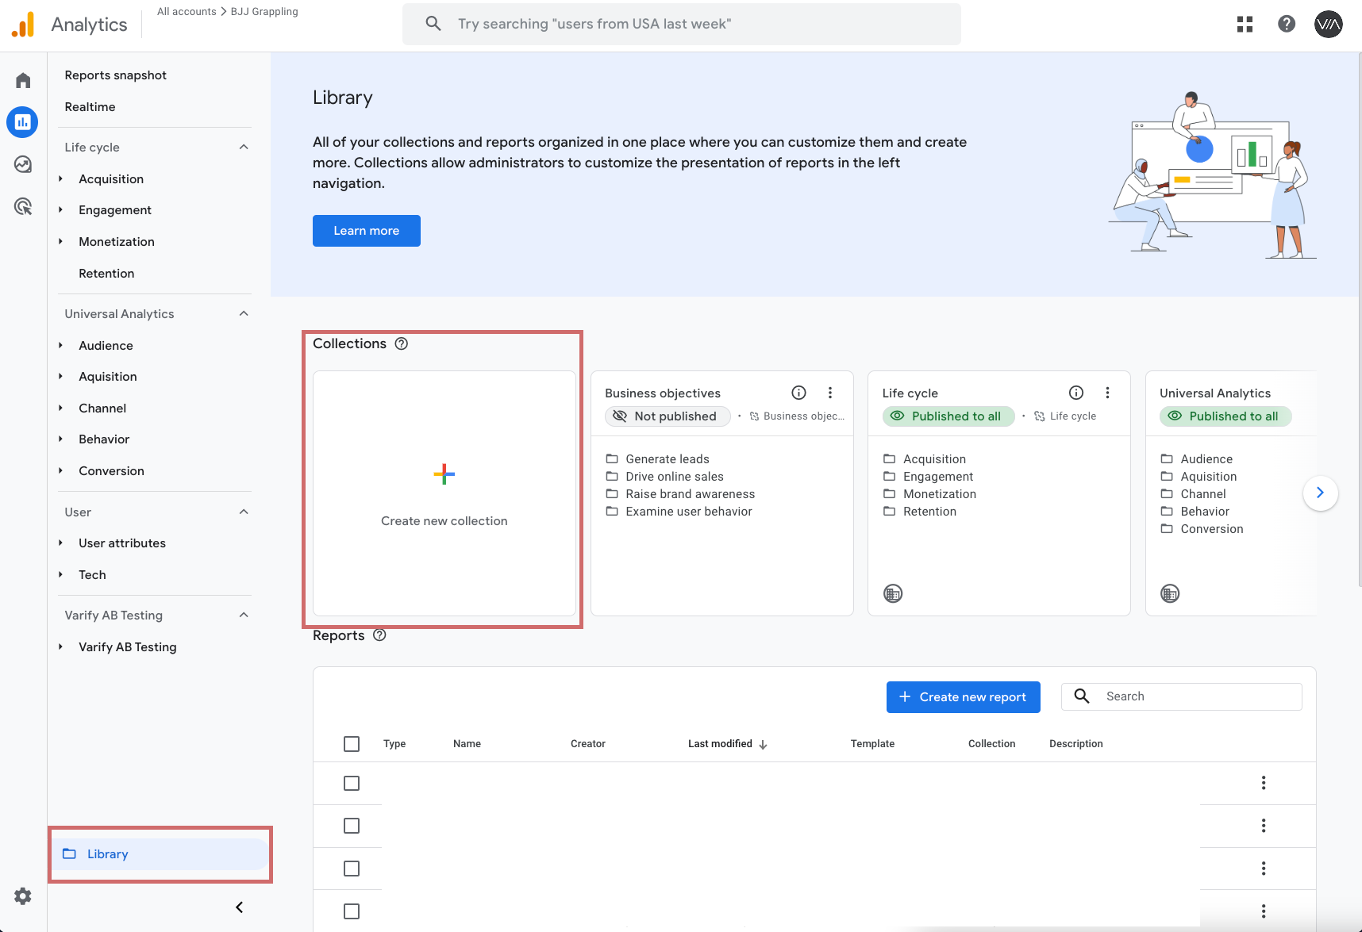
Task: Expand the Acquisition tree item
Action: [x=60, y=178]
